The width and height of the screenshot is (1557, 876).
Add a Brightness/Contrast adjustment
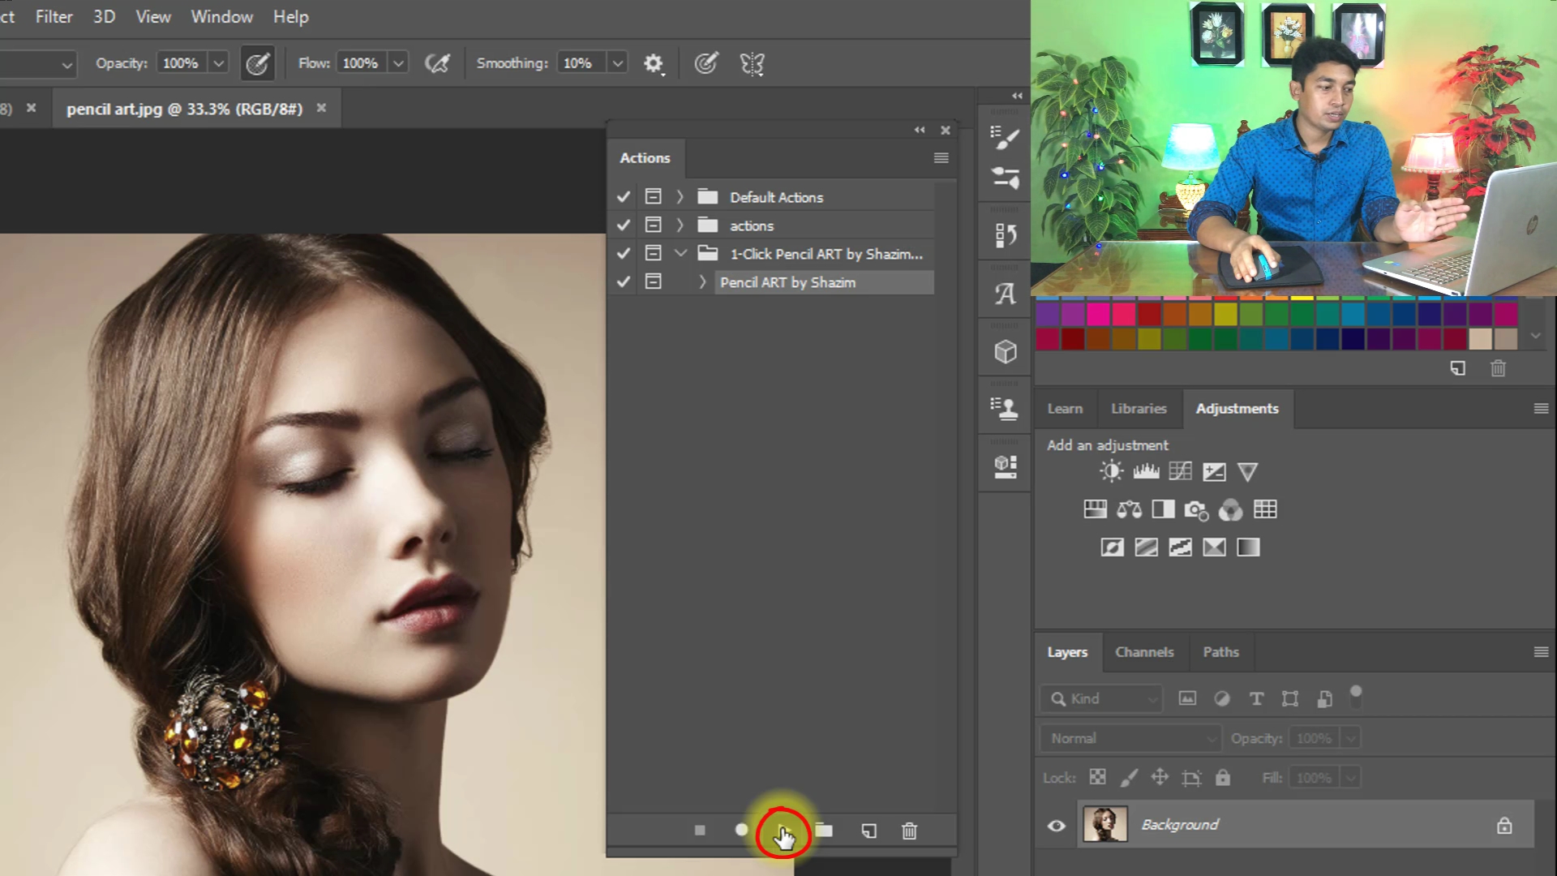(x=1111, y=471)
